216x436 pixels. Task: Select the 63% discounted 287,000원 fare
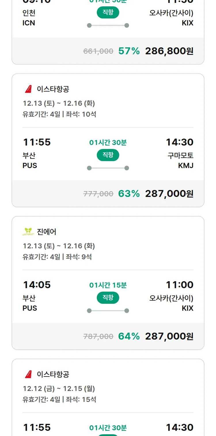[169, 194]
